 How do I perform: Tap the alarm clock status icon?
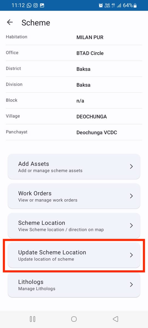click(101, 5)
